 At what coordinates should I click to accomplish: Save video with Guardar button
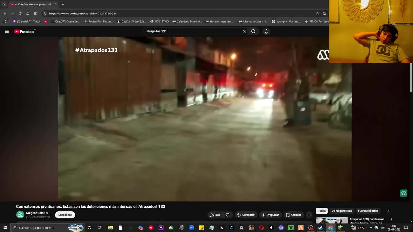293,215
